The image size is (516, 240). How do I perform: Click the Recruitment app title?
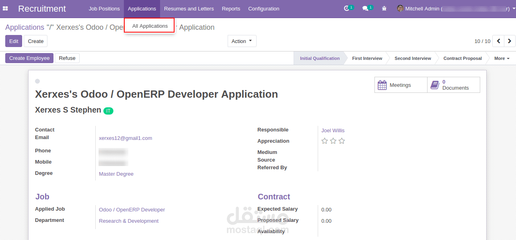click(42, 8)
